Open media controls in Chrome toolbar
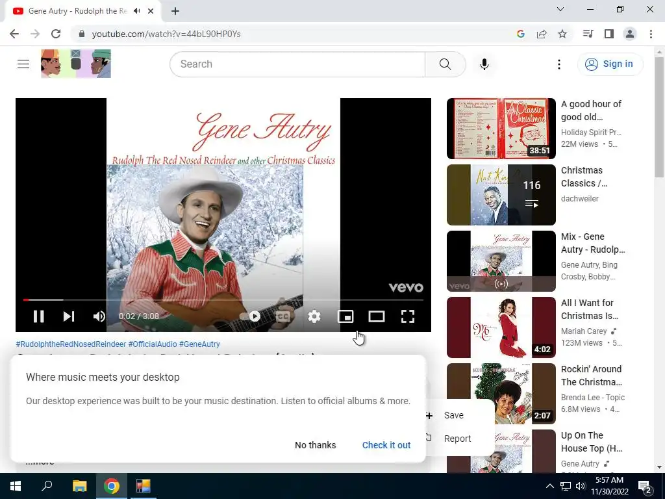 coord(588,34)
